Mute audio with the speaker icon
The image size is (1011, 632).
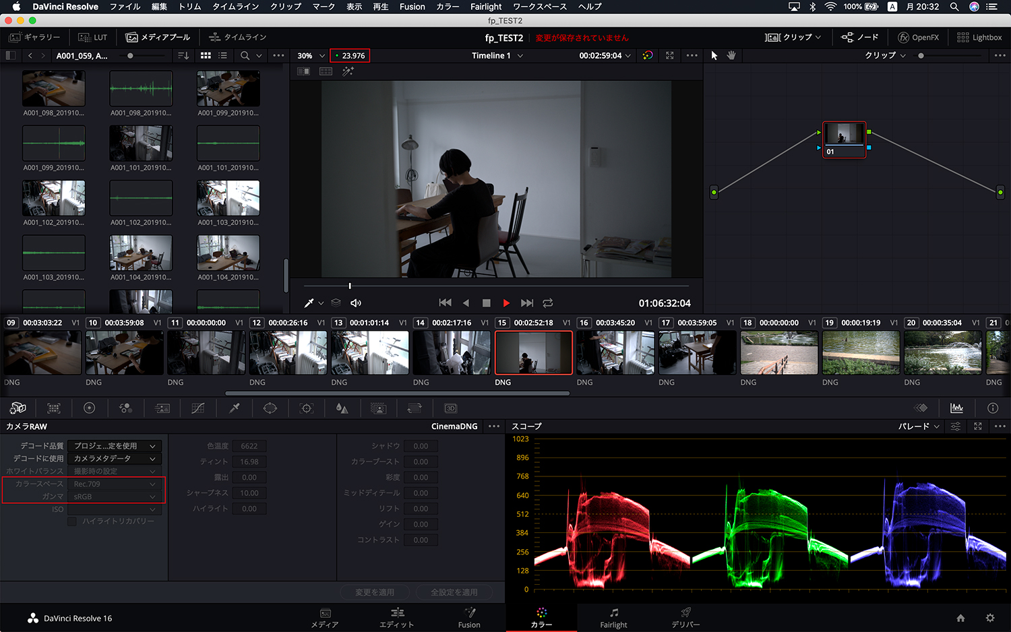[355, 303]
